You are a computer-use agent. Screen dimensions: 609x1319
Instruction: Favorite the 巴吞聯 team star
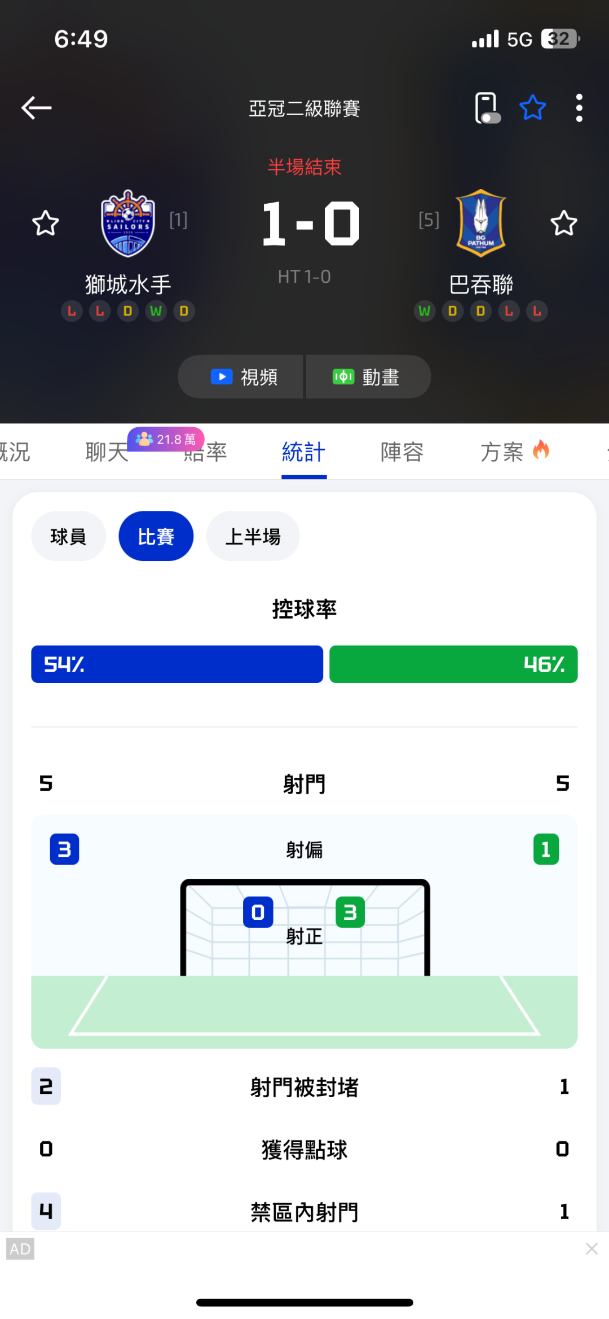[x=563, y=223]
